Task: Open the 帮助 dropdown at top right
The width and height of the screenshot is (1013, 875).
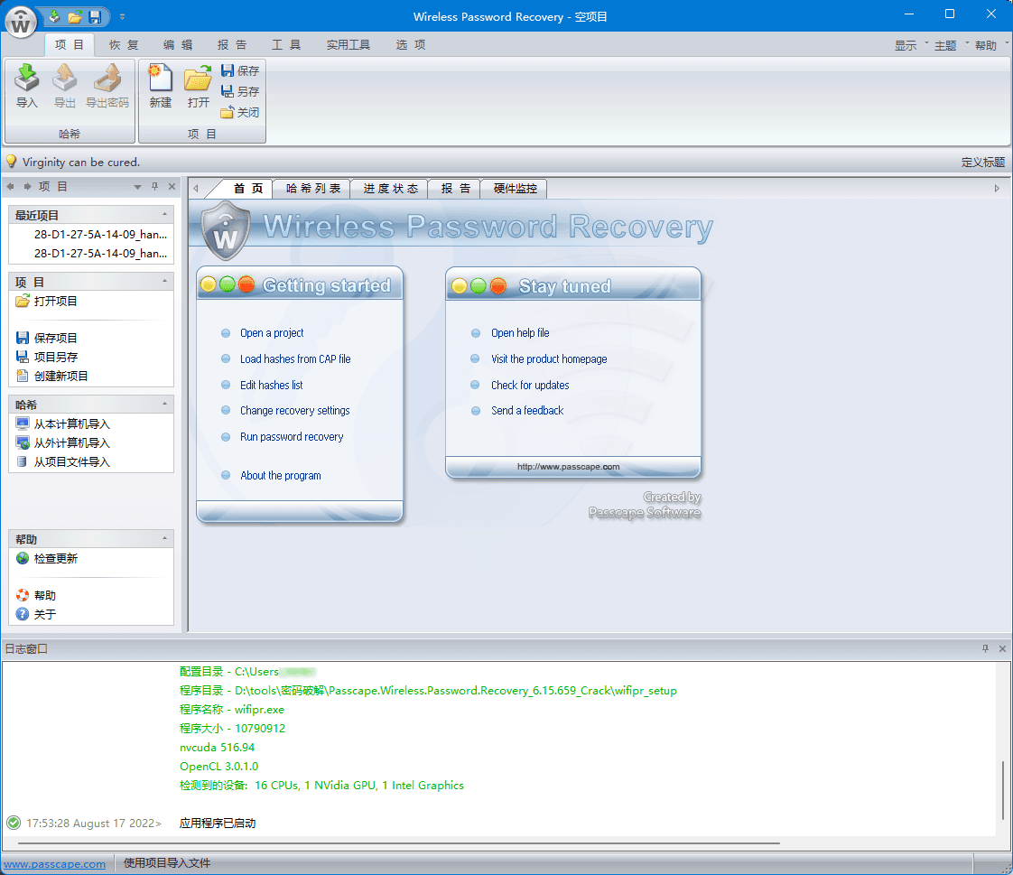Action: [x=991, y=45]
